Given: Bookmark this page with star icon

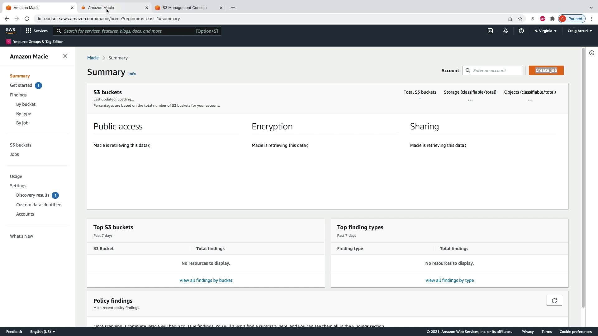Looking at the screenshot, I should (520, 19).
